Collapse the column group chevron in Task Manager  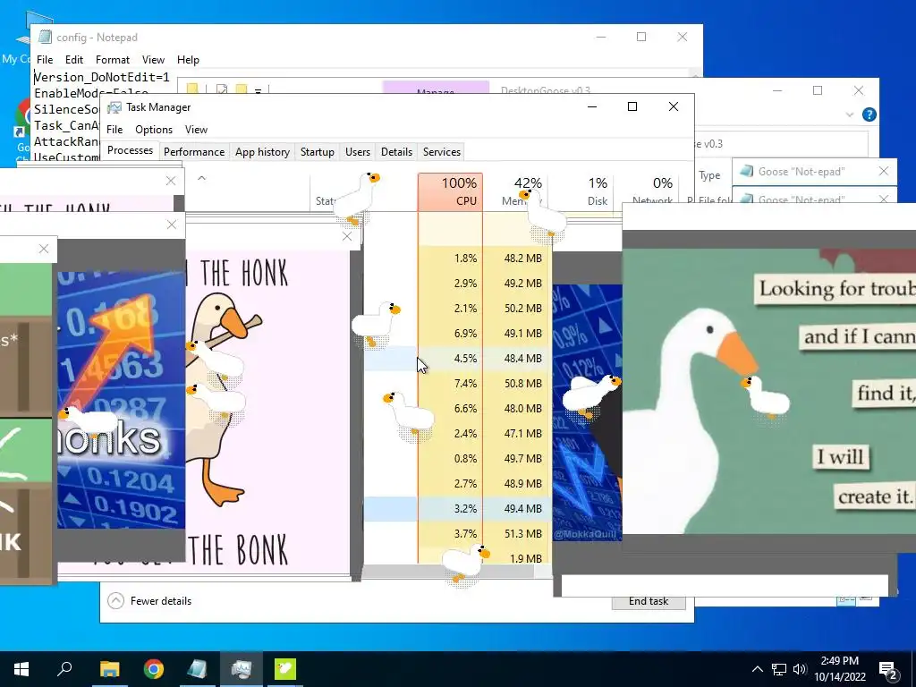click(x=201, y=178)
